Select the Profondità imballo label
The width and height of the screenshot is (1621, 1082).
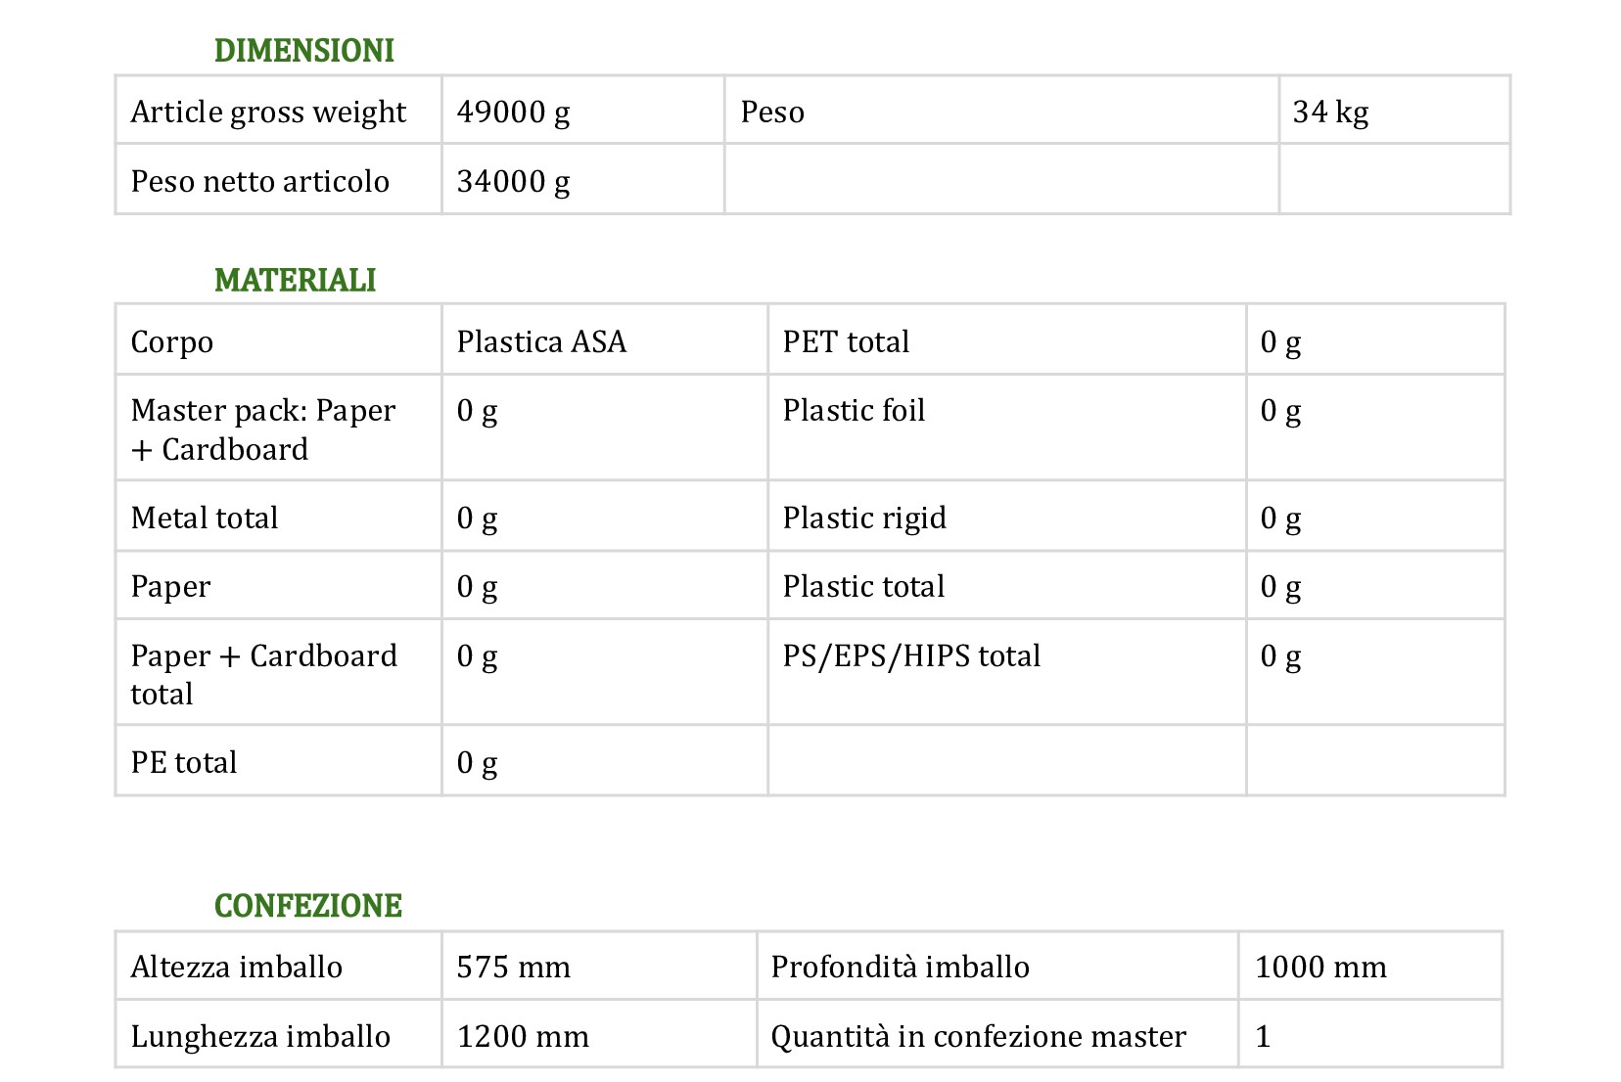tap(901, 967)
